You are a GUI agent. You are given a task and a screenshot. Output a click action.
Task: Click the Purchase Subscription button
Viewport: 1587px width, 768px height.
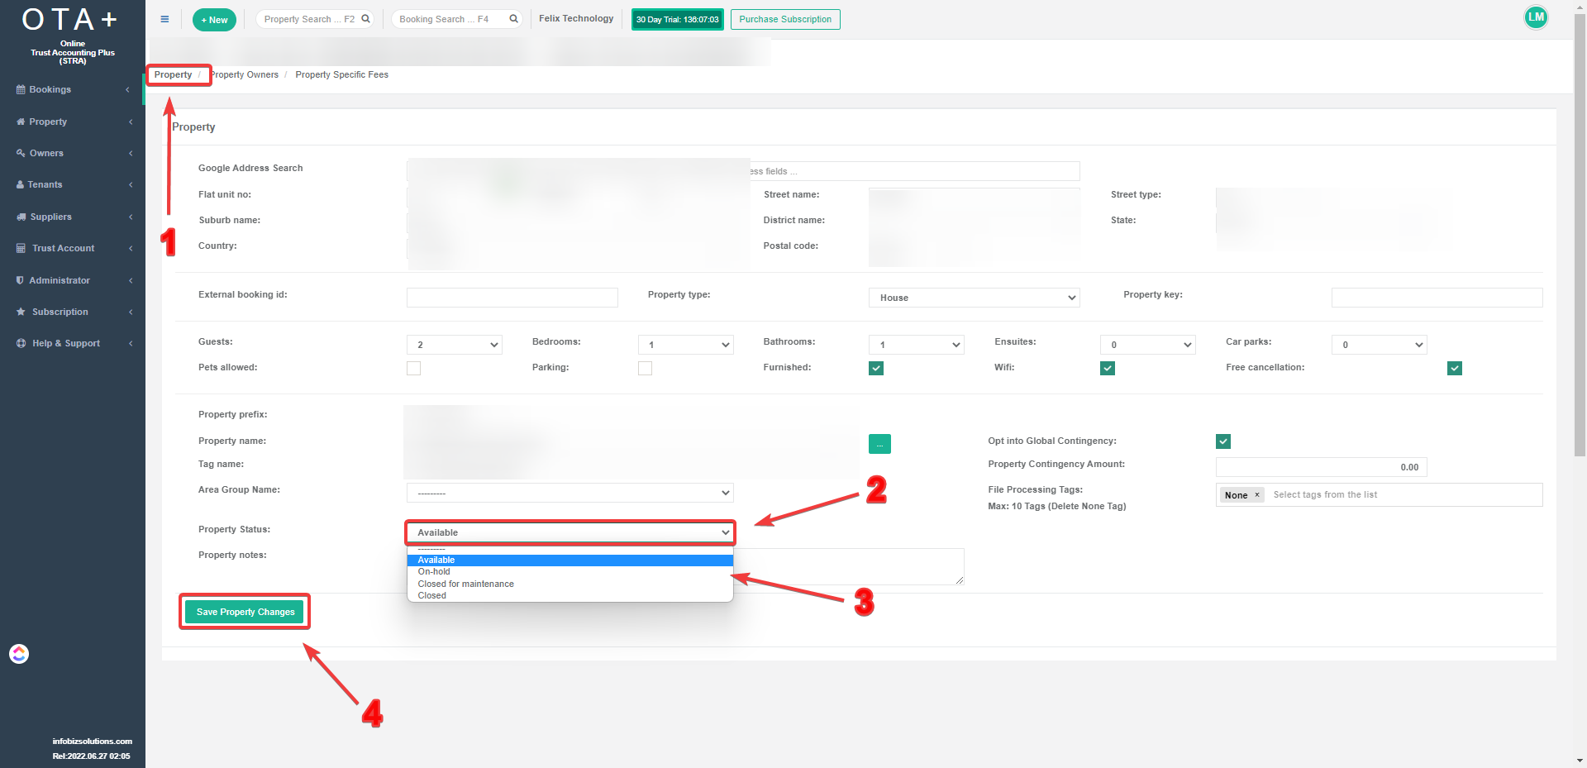tap(784, 19)
